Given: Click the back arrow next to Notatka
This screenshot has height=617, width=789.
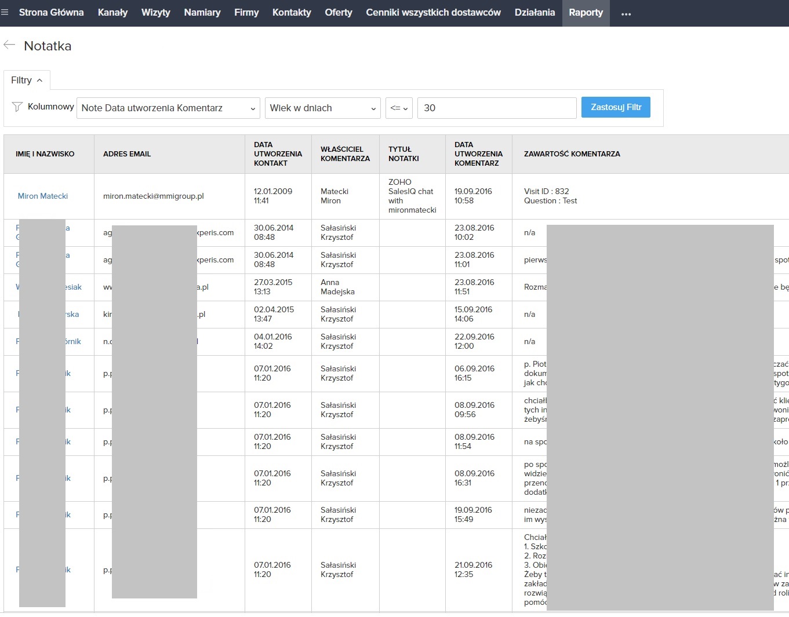Looking at the screenshot, I should pos(9,45).
